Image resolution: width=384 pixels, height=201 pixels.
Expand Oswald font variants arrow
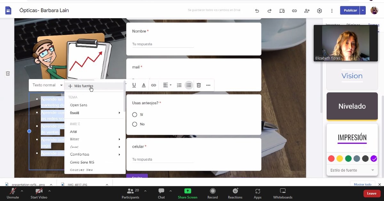tap(119, 113)
